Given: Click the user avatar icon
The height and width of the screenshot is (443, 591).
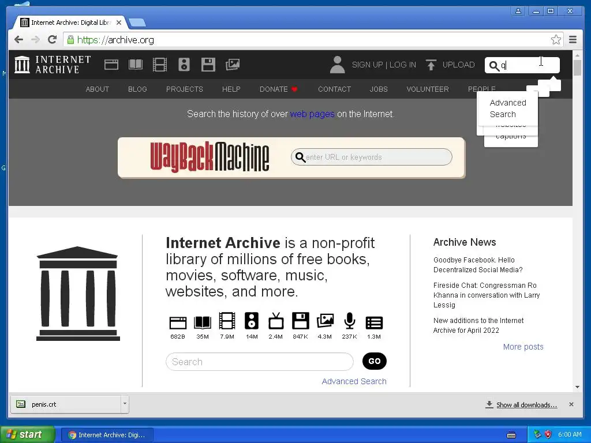Looking at the screenshot, I should 337,65.
